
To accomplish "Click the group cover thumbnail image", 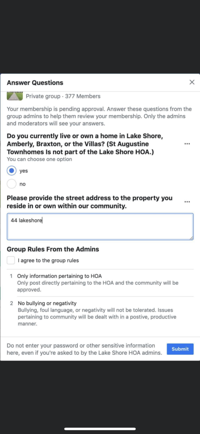I will click(x=15, y=96).
